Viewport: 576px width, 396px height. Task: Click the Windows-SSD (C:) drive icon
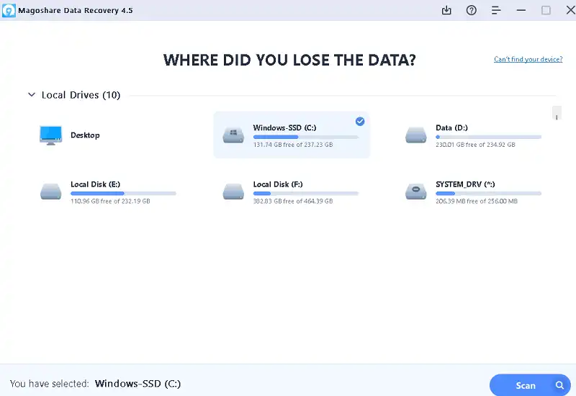click(x=233, y=135)
